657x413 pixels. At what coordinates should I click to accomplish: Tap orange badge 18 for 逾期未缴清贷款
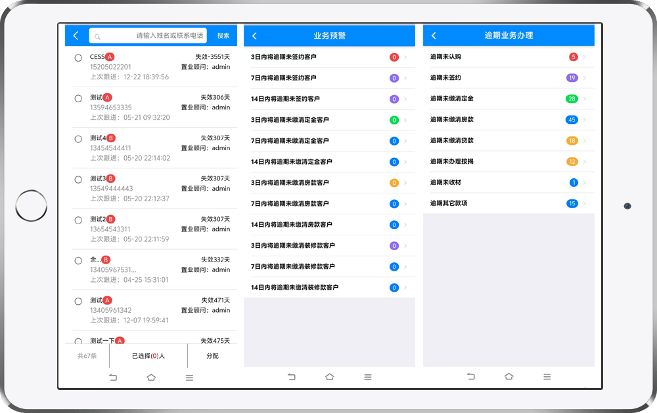coord(572,140)
